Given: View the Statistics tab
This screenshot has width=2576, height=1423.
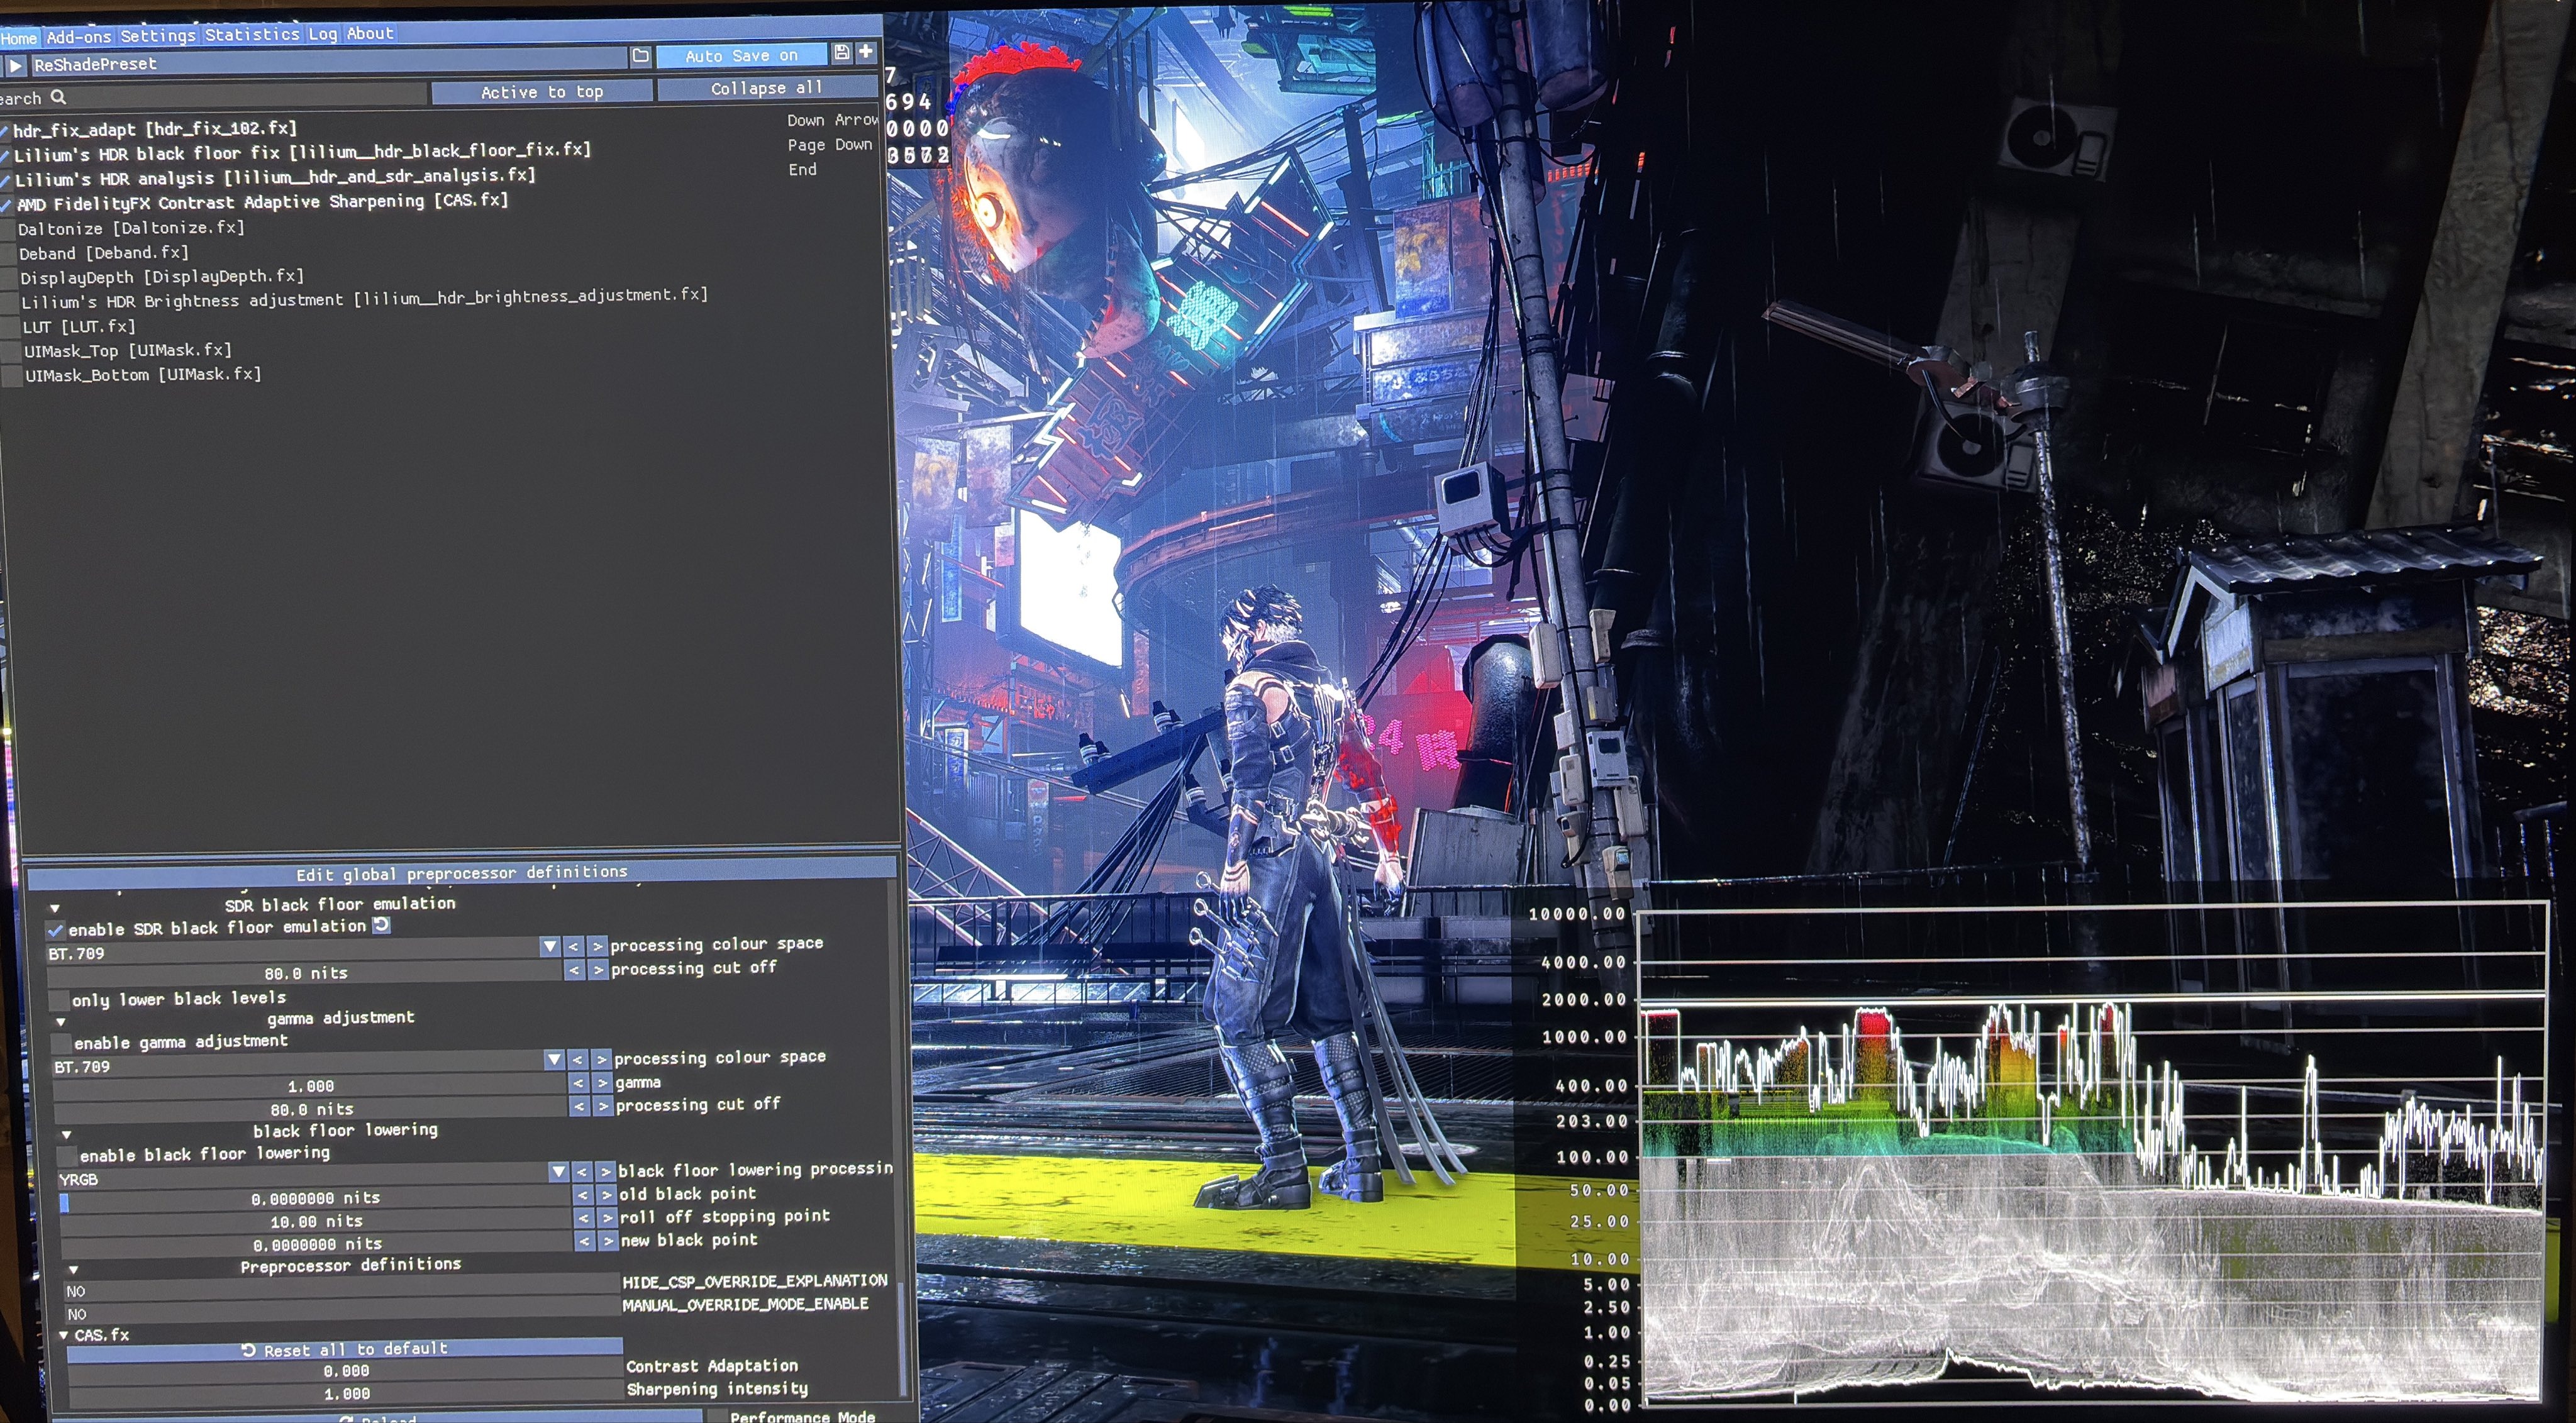Looking at the screenshot, I should pyautogui.click(x=252, y=35).
